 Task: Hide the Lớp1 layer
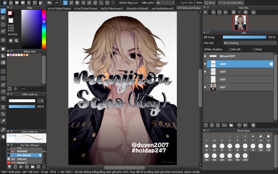(x=205, y=87)
